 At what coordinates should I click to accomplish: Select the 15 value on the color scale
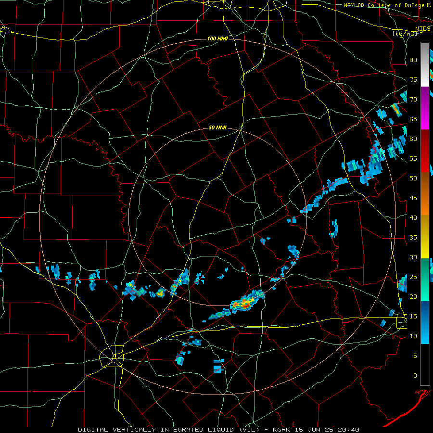pos(413,317)
